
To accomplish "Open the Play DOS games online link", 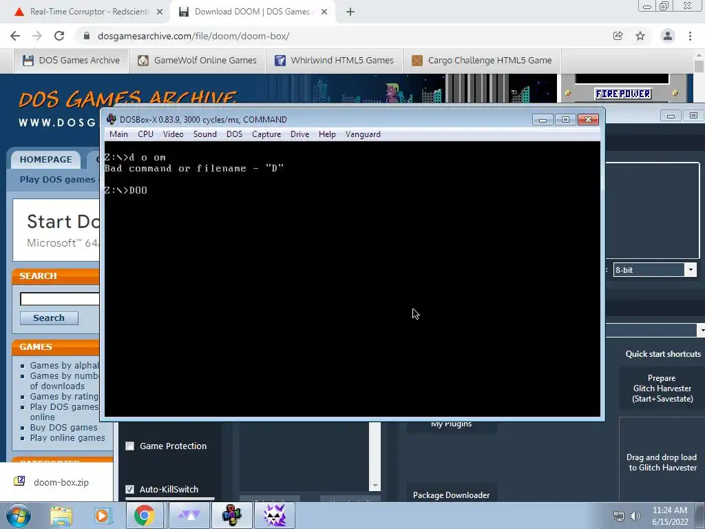I will [x=64, y=412].
